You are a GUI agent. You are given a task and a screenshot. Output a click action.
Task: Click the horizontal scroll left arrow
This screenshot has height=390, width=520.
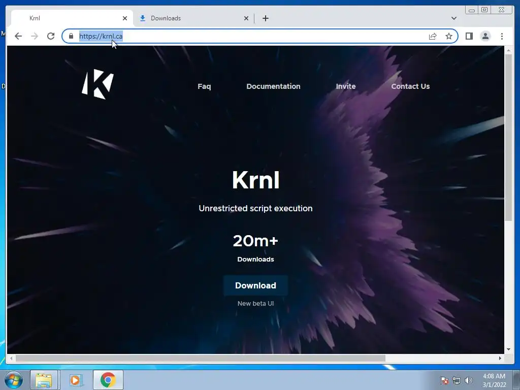point(11,358)
